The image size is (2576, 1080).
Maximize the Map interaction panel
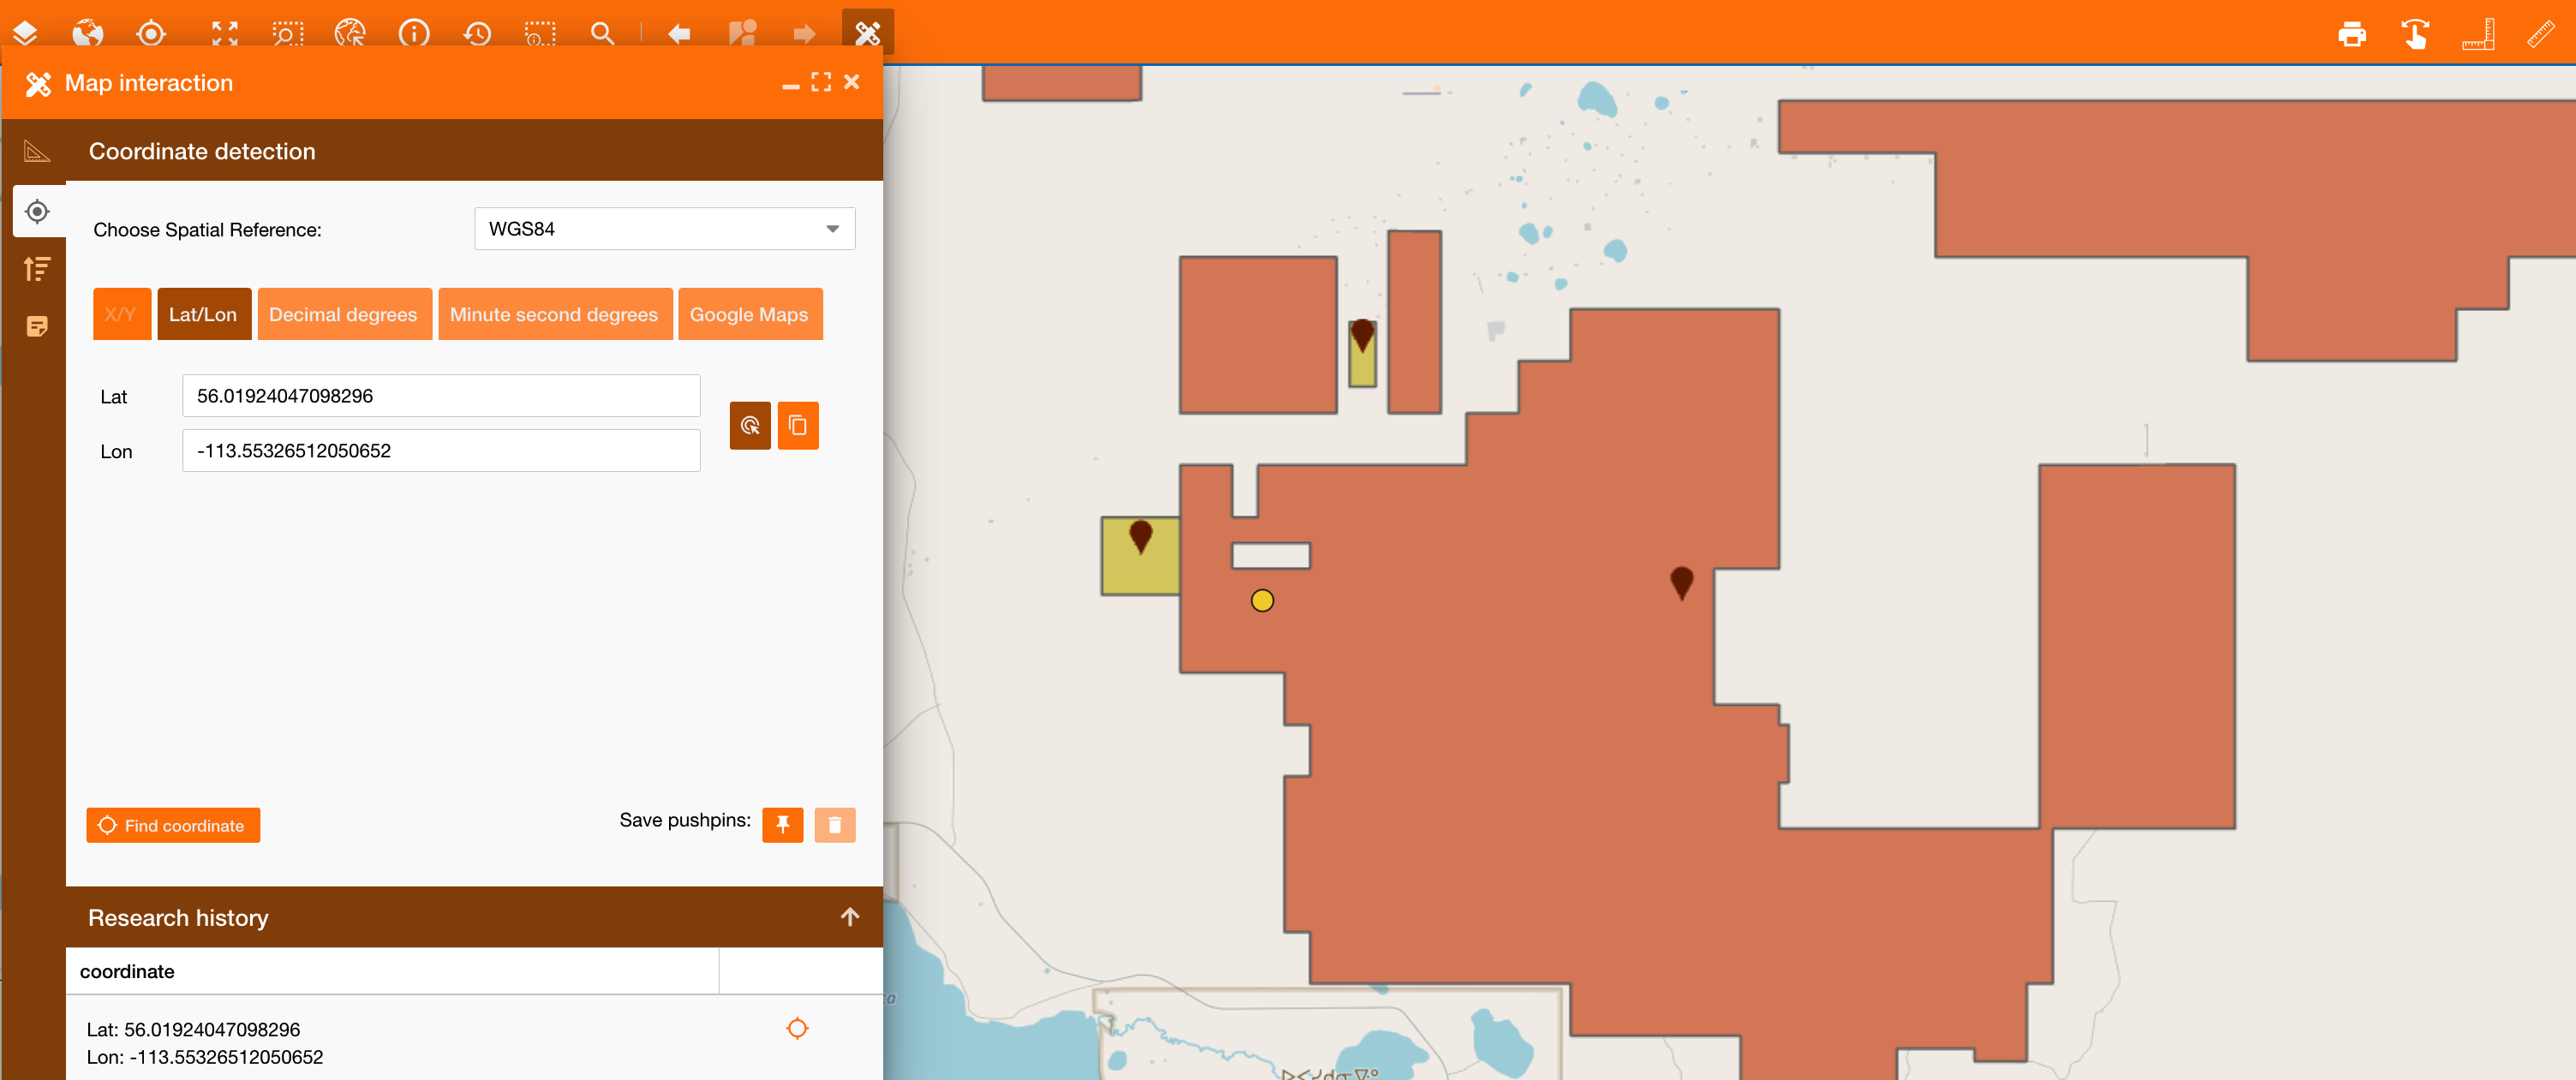point(821,82)
